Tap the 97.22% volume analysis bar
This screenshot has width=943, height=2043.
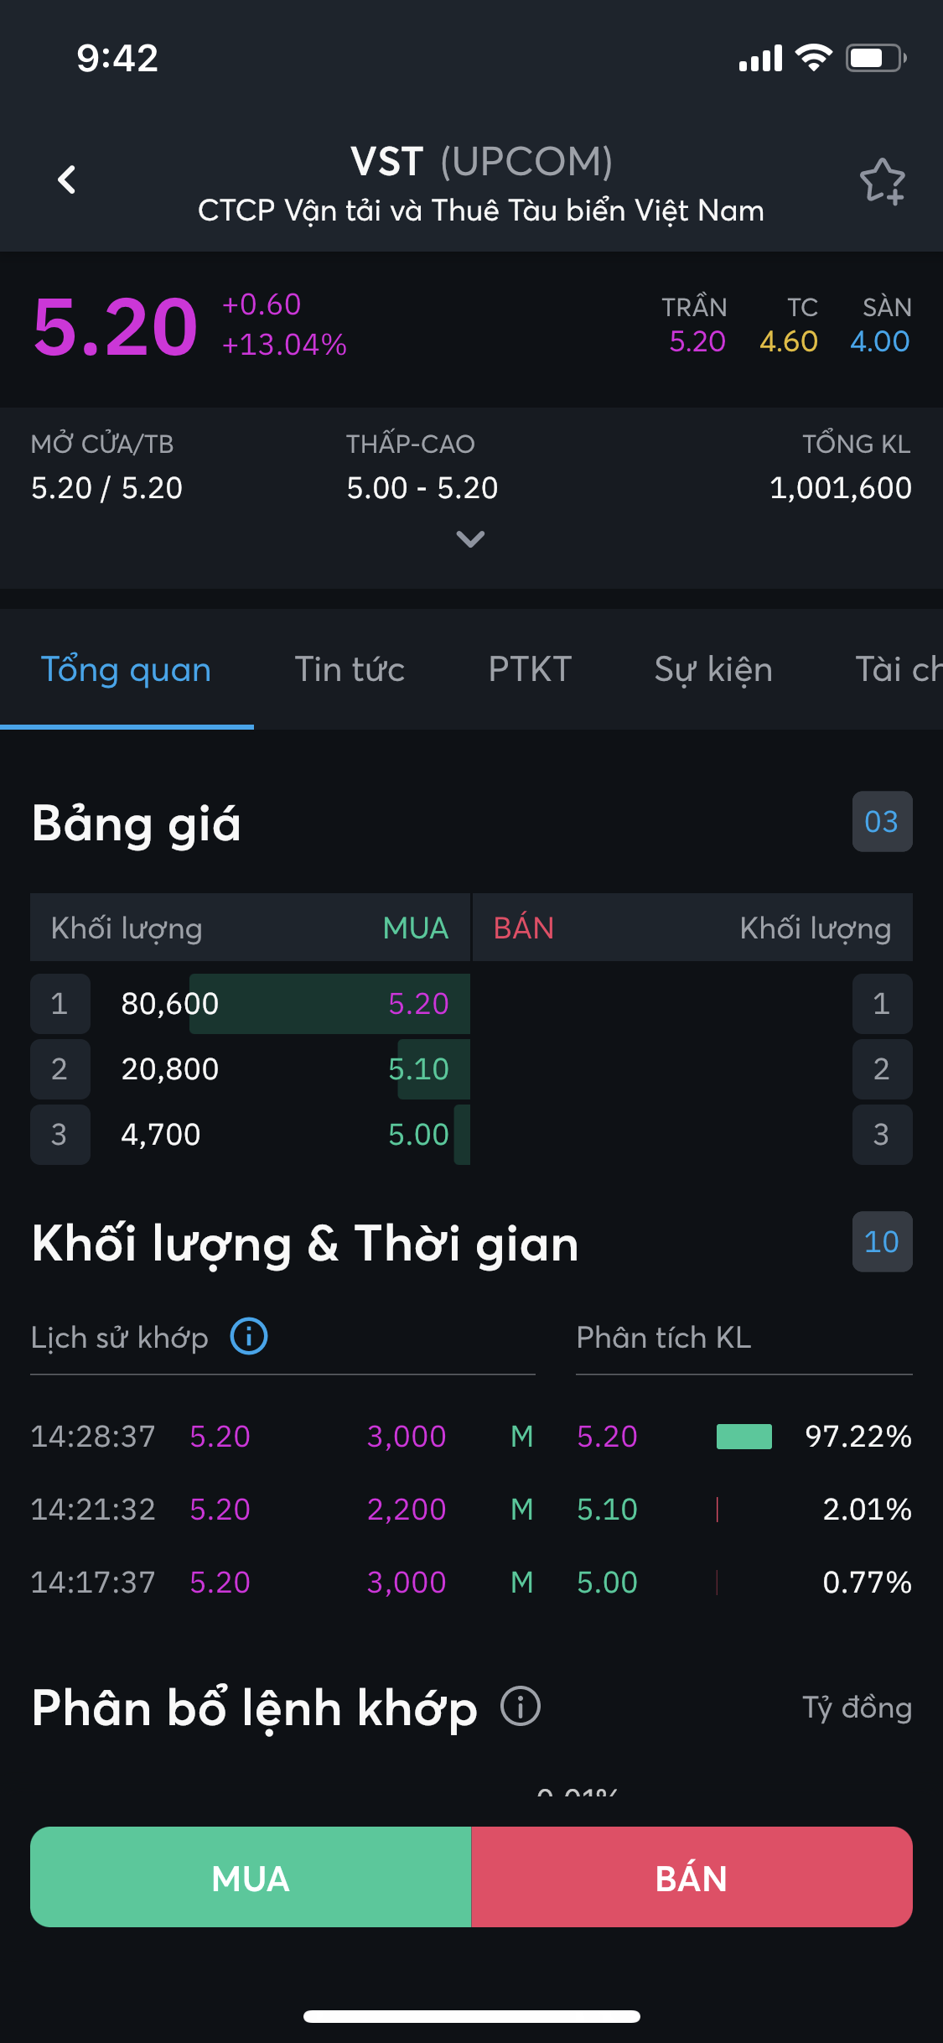tap(744, 1437)
